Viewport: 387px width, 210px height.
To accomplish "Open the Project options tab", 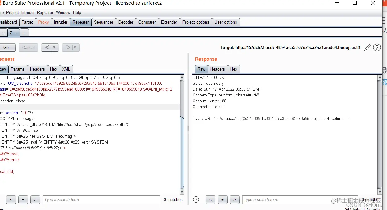I will tap(196, 22).
